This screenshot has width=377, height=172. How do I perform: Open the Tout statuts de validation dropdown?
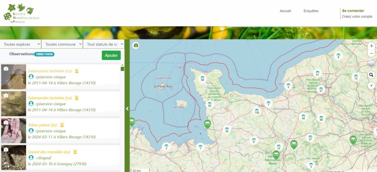tap(104, 44)
